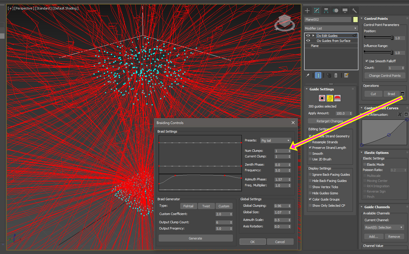Click the Pin Stack icon

point(308,75)
